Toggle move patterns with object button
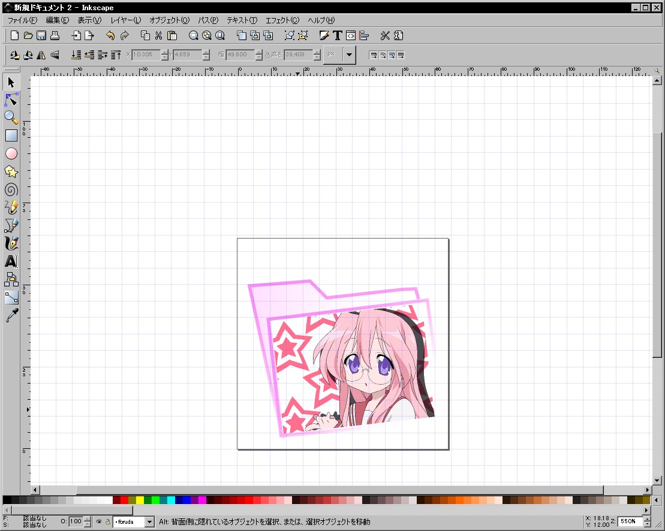The width and height of the screenshot is (665, 531). coord(401,55)
